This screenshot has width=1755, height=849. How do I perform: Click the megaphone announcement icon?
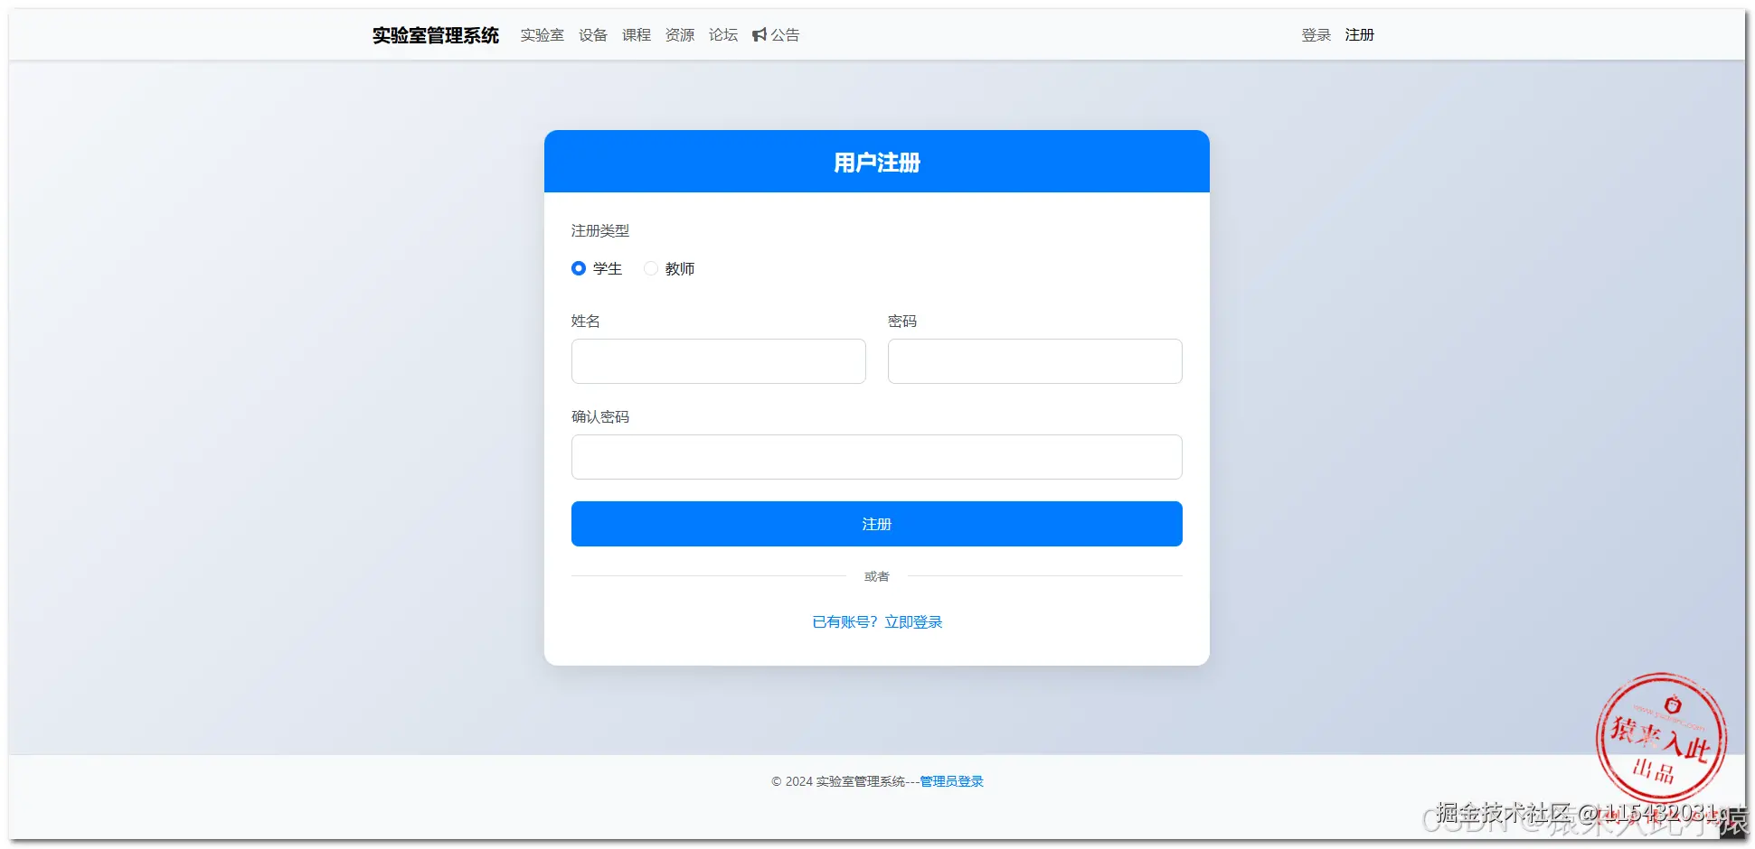[x=760, y=34]
